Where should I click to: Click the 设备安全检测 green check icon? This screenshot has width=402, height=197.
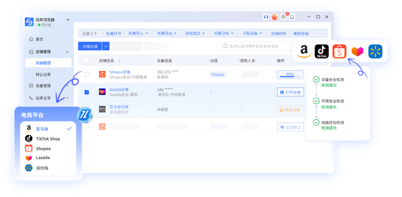point(316,80)
